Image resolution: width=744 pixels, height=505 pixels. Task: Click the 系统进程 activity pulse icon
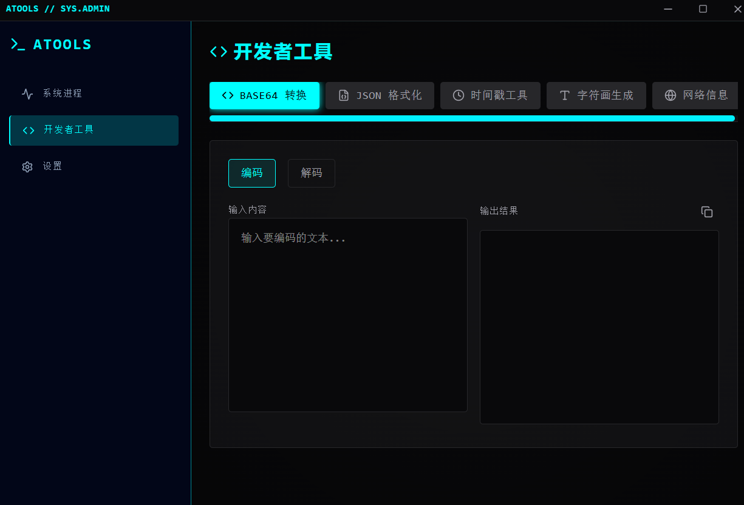point(27,93)
